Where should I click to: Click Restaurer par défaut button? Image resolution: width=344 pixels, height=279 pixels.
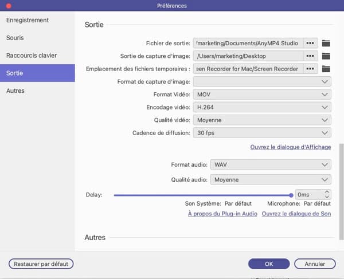(x=41, y=264)
